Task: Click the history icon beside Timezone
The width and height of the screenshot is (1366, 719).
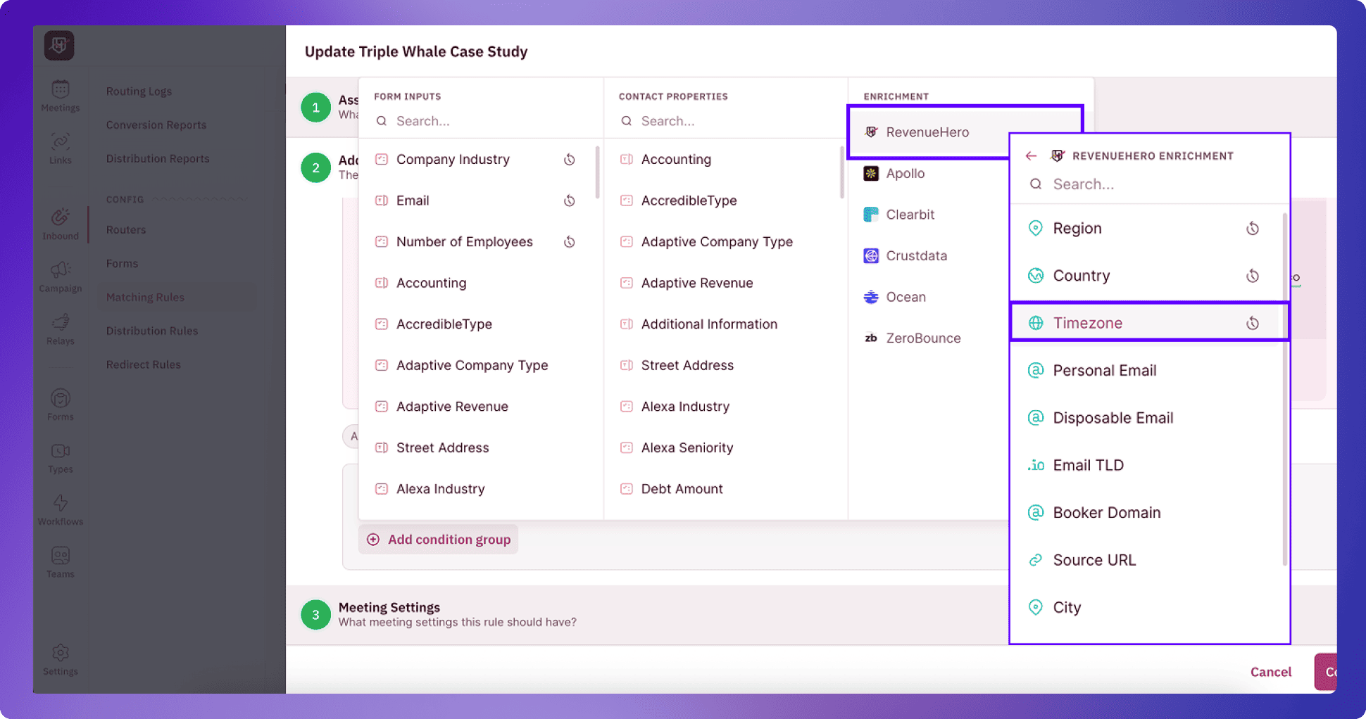Action: [1253, 323]
